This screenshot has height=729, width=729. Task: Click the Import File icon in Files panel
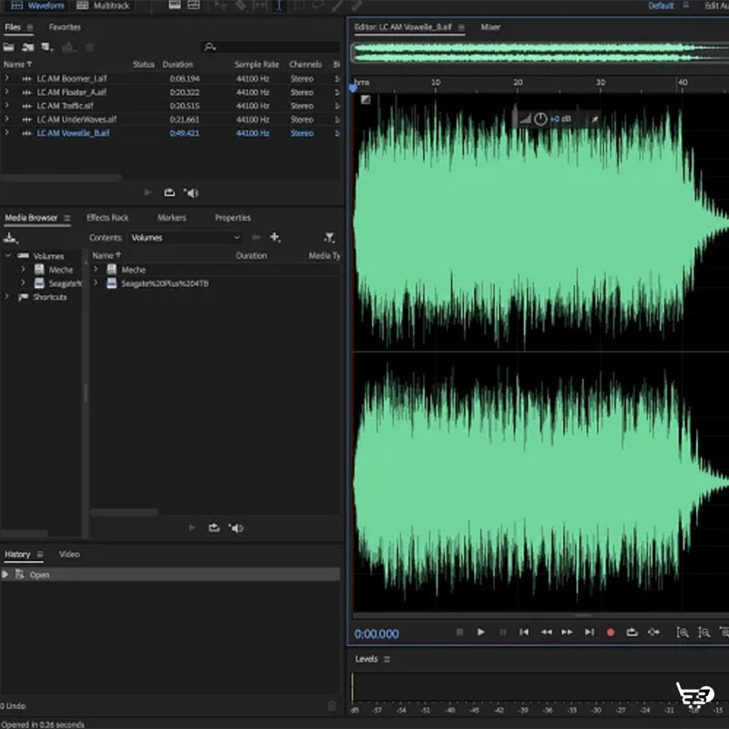tap(28, 47)
